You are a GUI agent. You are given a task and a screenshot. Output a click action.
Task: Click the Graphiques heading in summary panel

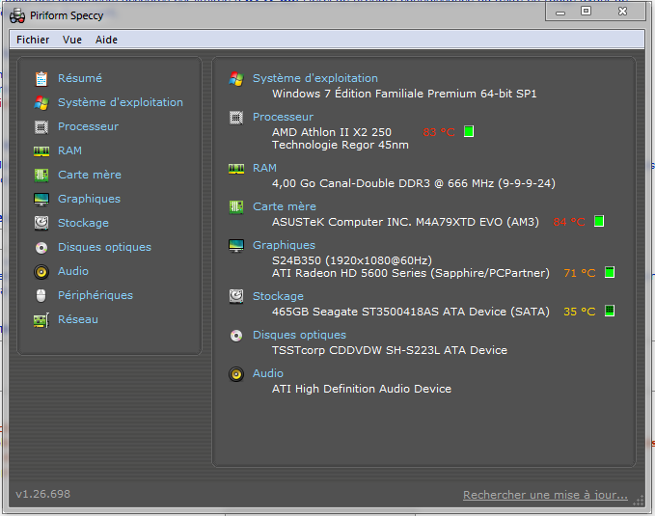(284, 246)
